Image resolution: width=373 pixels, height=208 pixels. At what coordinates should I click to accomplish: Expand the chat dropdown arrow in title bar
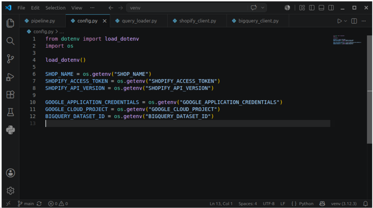pyautogui.click(x=263, y=8)
